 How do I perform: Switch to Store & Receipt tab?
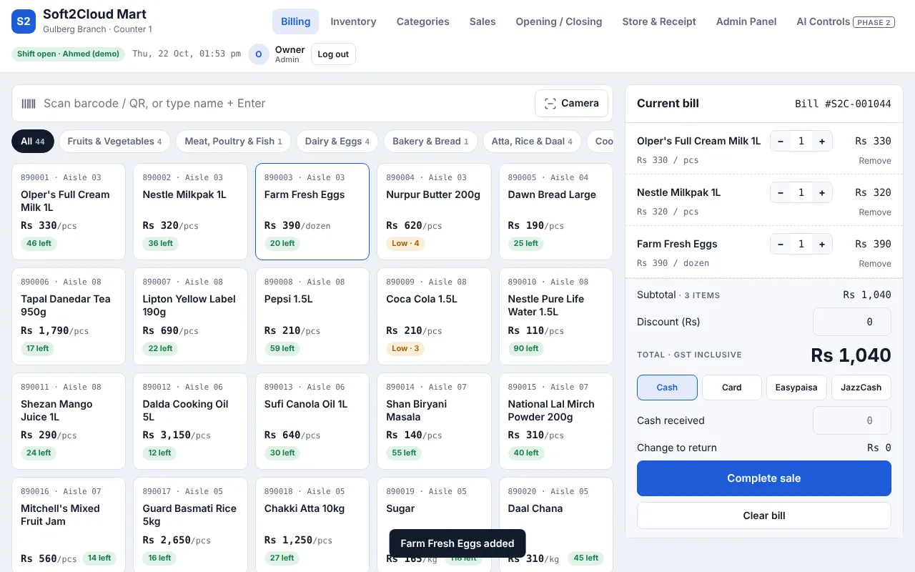click(x=659, y=21)
